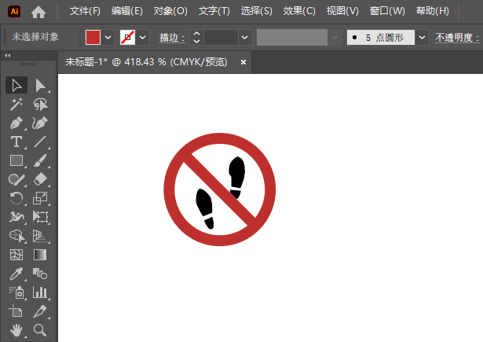Open the 视图(V) menu
Image resolution: width=483 pixels, height=342 pixels.
(342, 11)
